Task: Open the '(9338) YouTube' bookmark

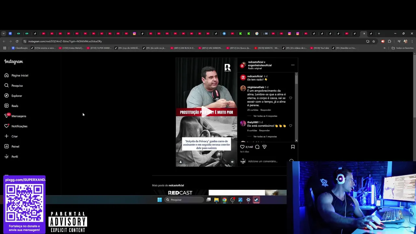Action: click(x=319, y=48)
